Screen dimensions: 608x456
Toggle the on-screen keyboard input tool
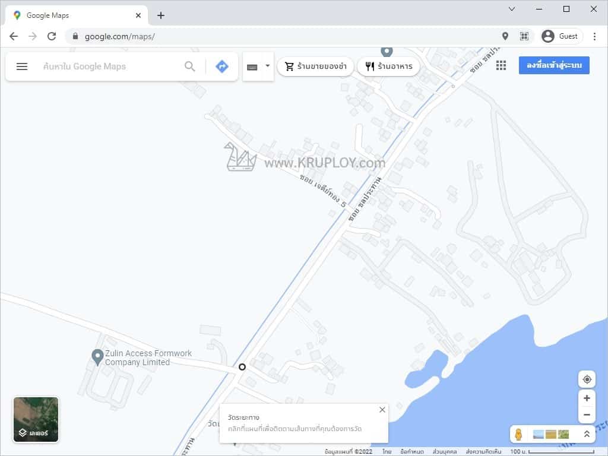coord(252,66)
